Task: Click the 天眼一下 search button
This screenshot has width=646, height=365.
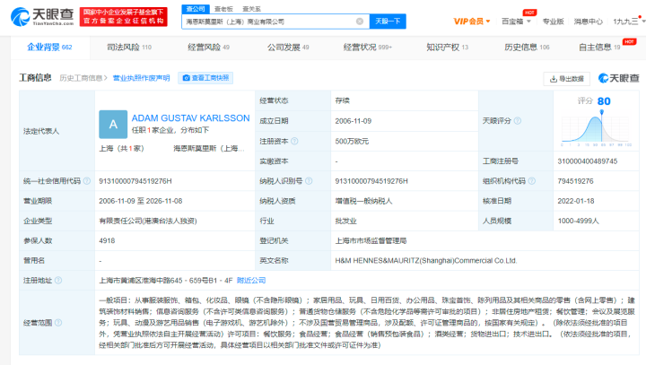Action: 388,22
